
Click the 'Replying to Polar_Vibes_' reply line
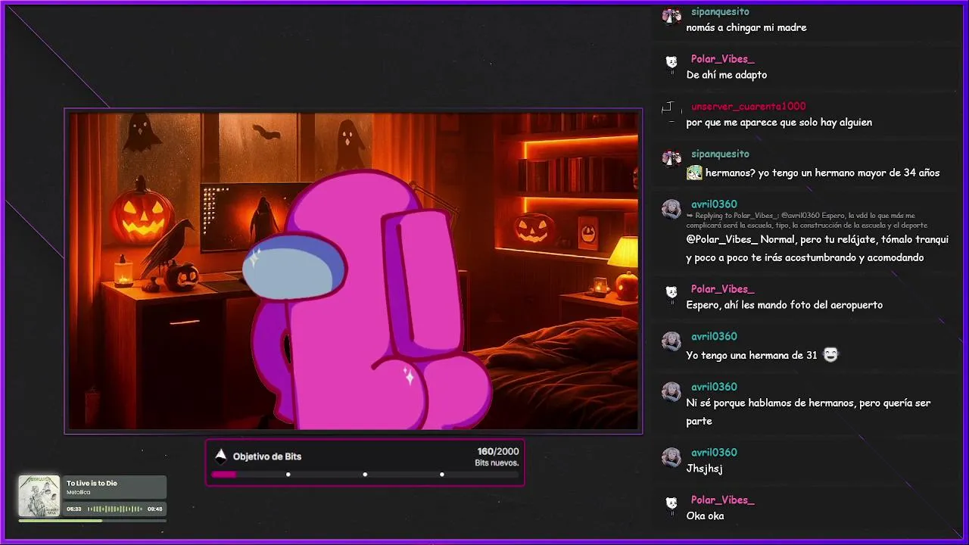click(x=806, y=220)
